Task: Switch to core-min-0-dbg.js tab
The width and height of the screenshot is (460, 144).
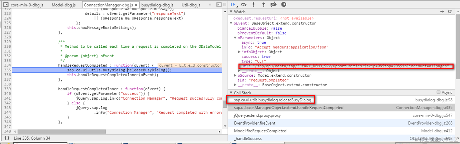Action: [27, 5]
